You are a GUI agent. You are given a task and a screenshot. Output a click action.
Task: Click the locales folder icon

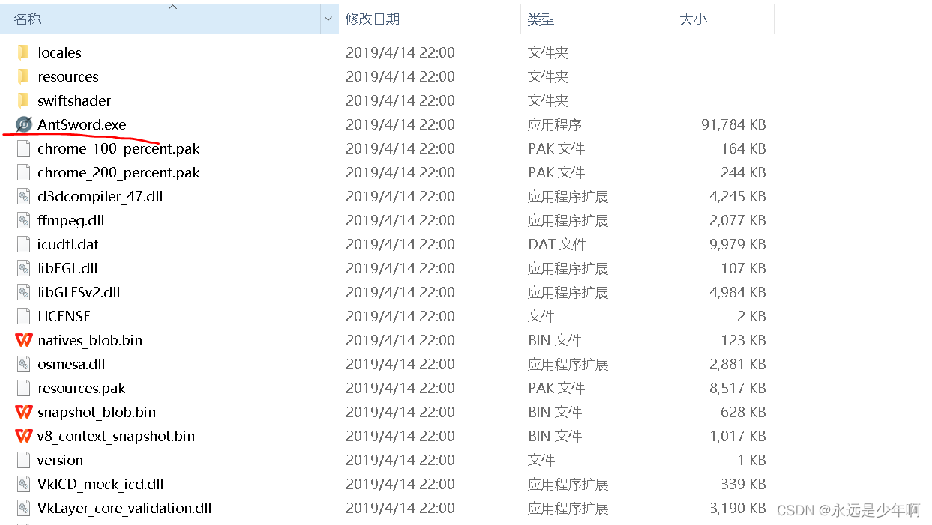(24, 52)
